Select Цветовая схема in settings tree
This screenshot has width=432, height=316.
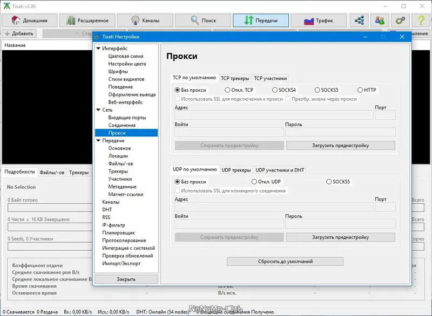(126, 56)
